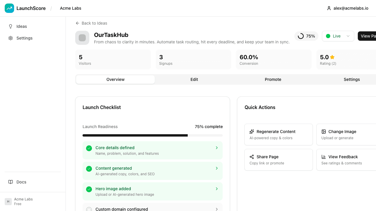The image size is (376, 211).
Task: Click the Core details defined green checkmark
Action: coord(89,148)
